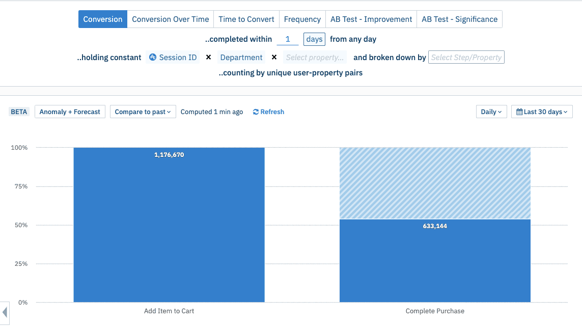Open the Daily interval dropdown
Image resolution: width=582 pixels, height=326 pixels.
tap(490, 111)
